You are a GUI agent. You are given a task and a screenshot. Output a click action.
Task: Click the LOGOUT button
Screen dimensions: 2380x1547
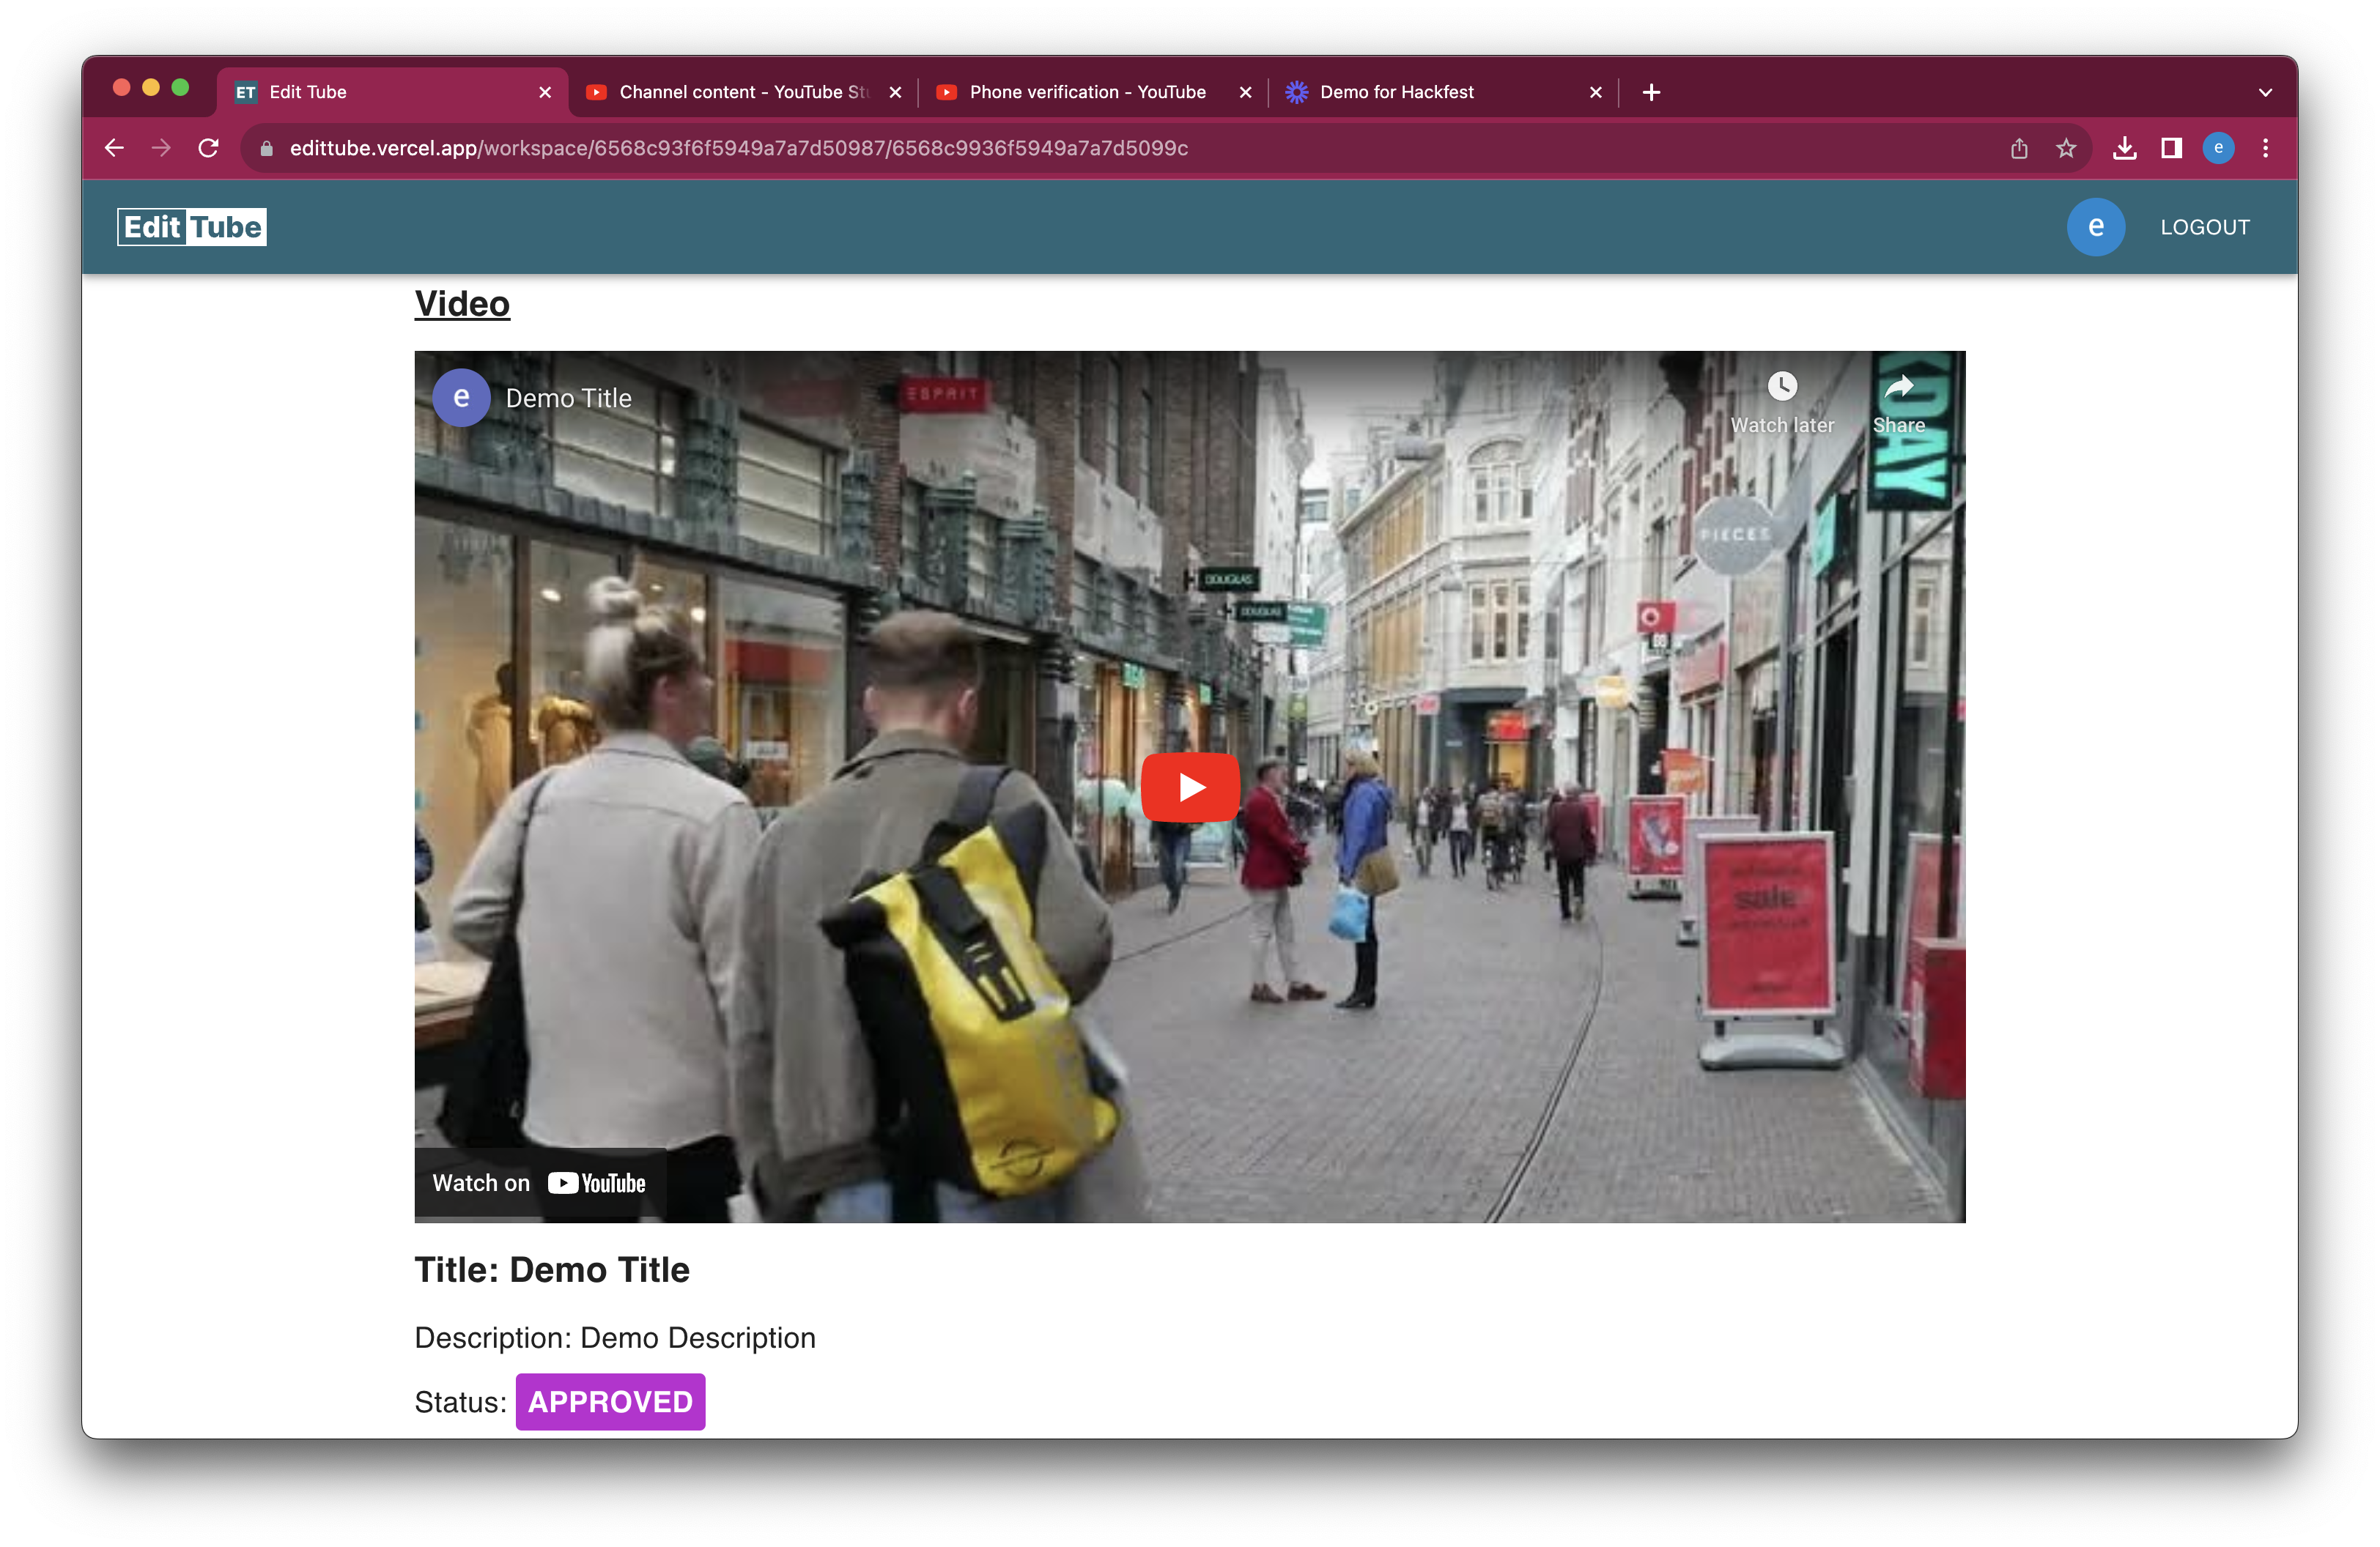2204,227
